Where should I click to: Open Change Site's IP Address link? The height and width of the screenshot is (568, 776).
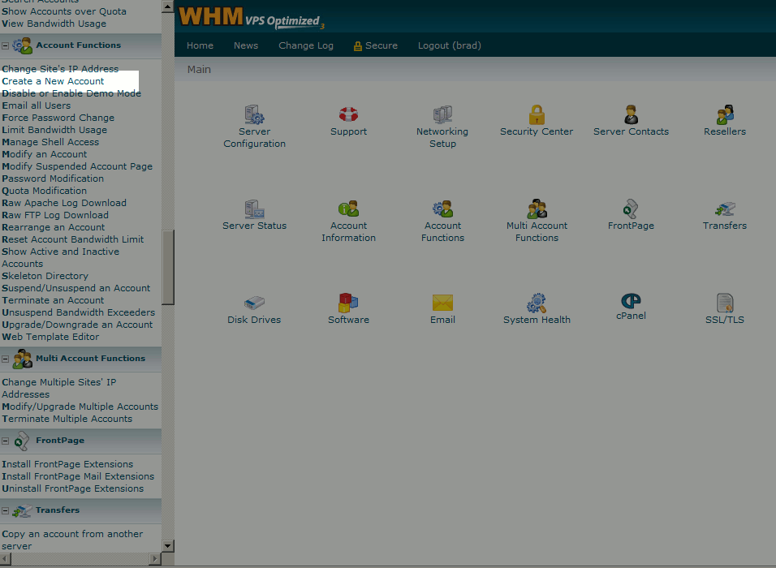pos(60,69)
